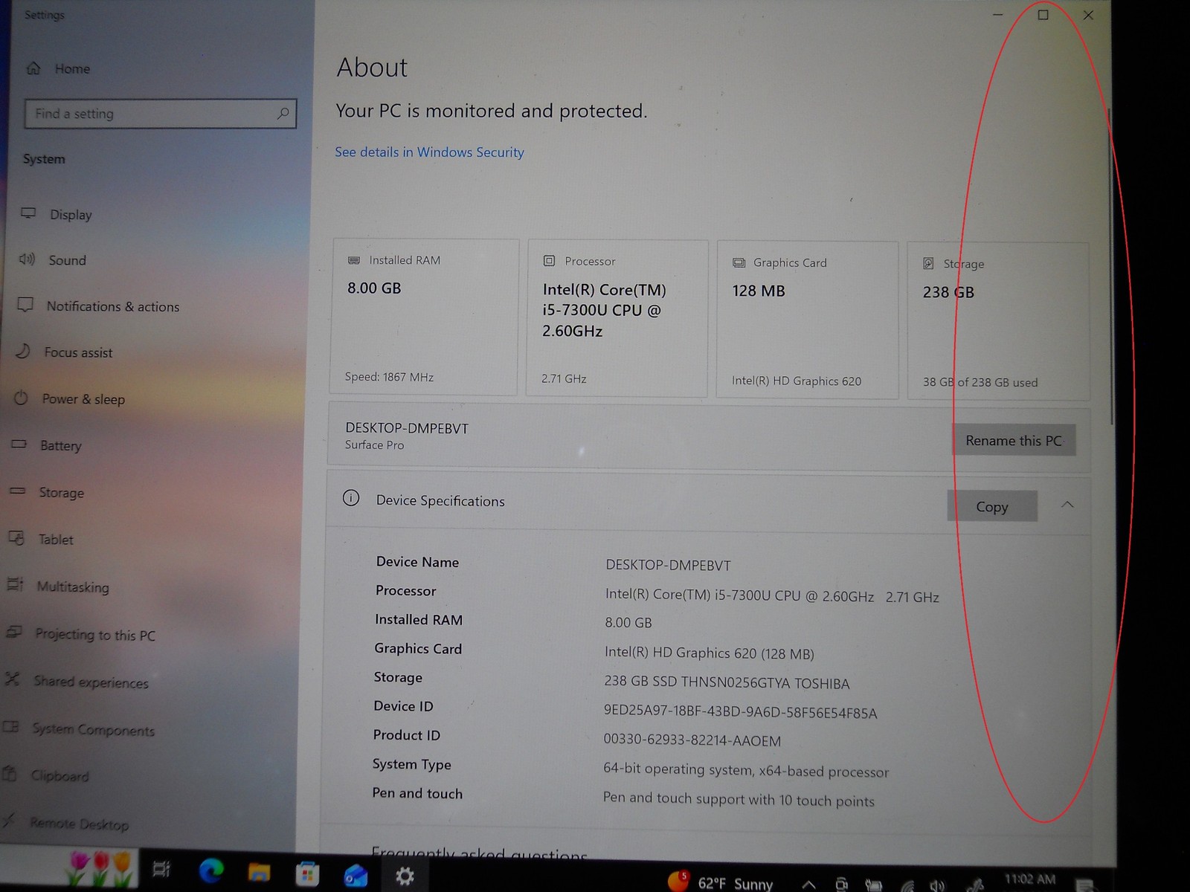The image size is (1190, 892).
Task: Click the search magnifier icon
Action: (x=283, y=114)
